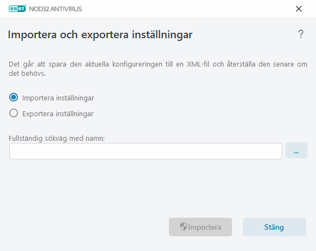Click the Stäng button
The width and height of the screenshot is (316, 251).
click(274, 227)
